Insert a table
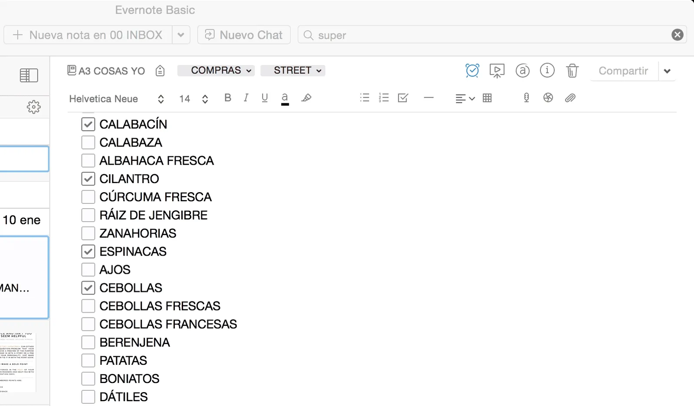 click(487, 98)
